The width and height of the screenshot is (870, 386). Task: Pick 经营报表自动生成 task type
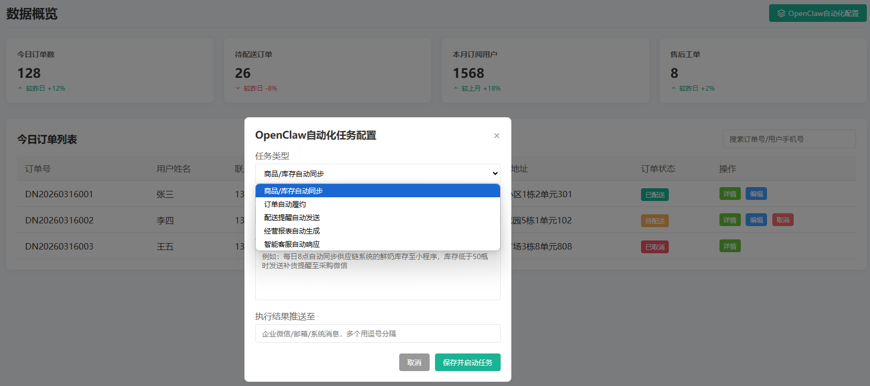pyautogui.click(x=377, y=231)
